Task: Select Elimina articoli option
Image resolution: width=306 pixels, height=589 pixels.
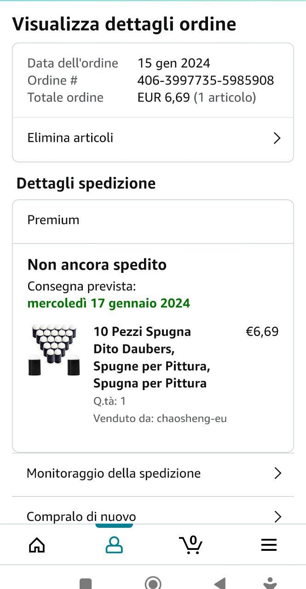Action: tap(70, 138)
